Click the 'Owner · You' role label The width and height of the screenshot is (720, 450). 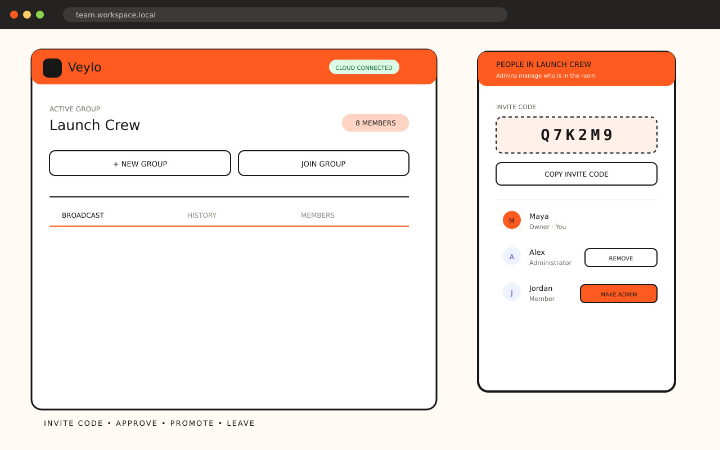click(x=547, y=227)
